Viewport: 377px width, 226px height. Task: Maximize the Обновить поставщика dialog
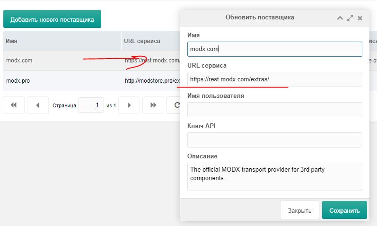click(350, 18)
